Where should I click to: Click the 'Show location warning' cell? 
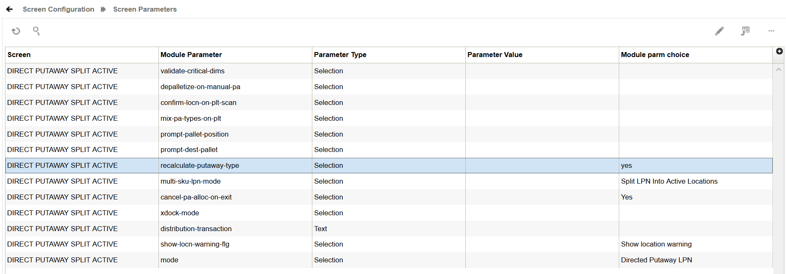tap(696, 244)
